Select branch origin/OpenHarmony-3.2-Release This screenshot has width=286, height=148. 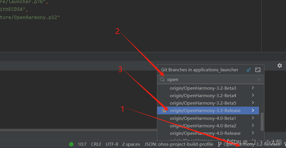click(x=208, y=111)
